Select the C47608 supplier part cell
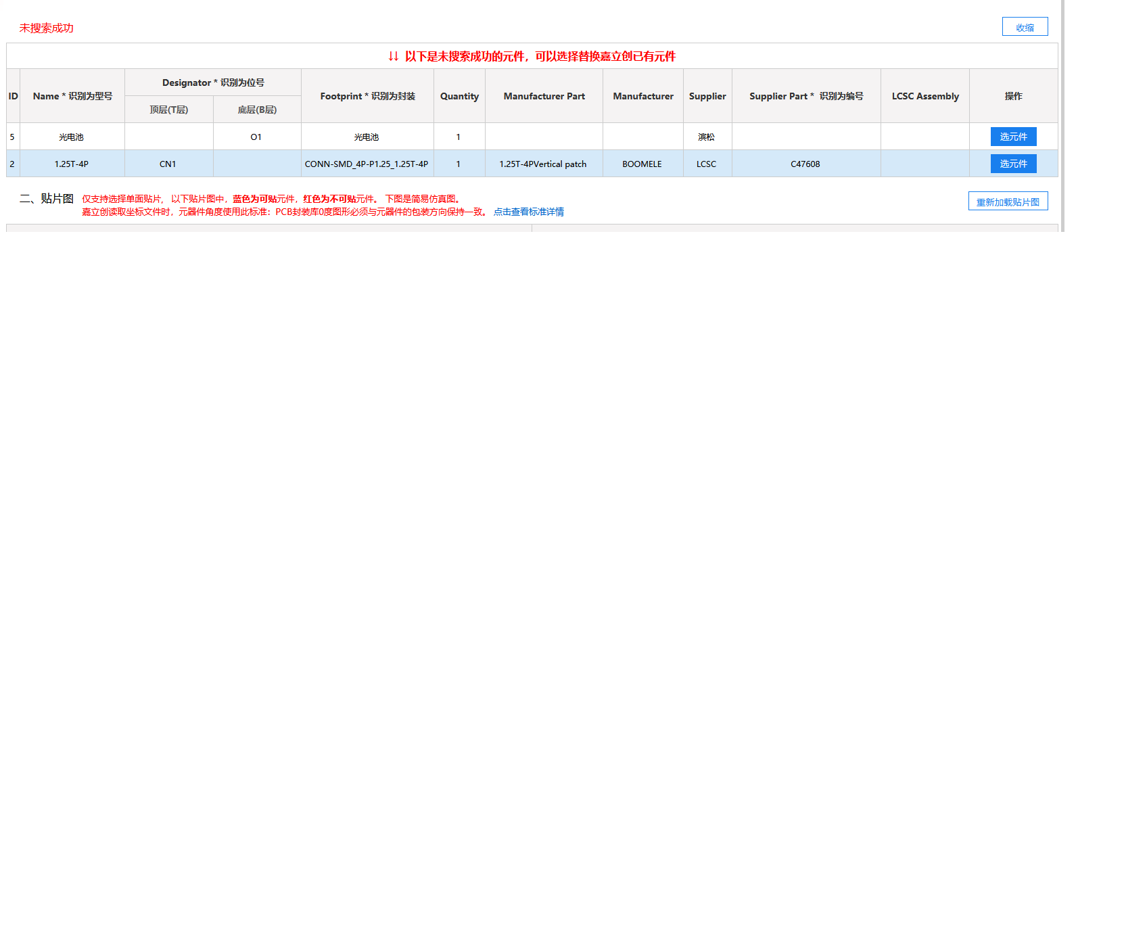 [805, 164]
